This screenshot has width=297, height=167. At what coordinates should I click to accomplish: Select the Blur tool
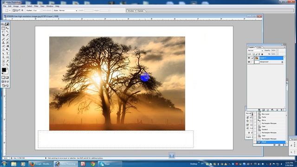pyautogui.click(x=3, y=50)
